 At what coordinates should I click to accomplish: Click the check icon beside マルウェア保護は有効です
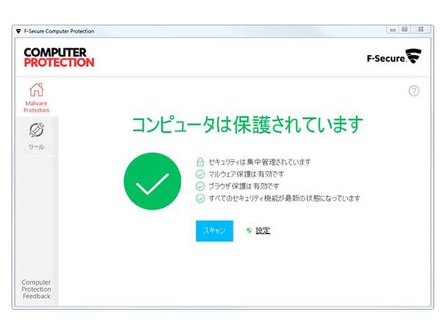tap(200, 174)
